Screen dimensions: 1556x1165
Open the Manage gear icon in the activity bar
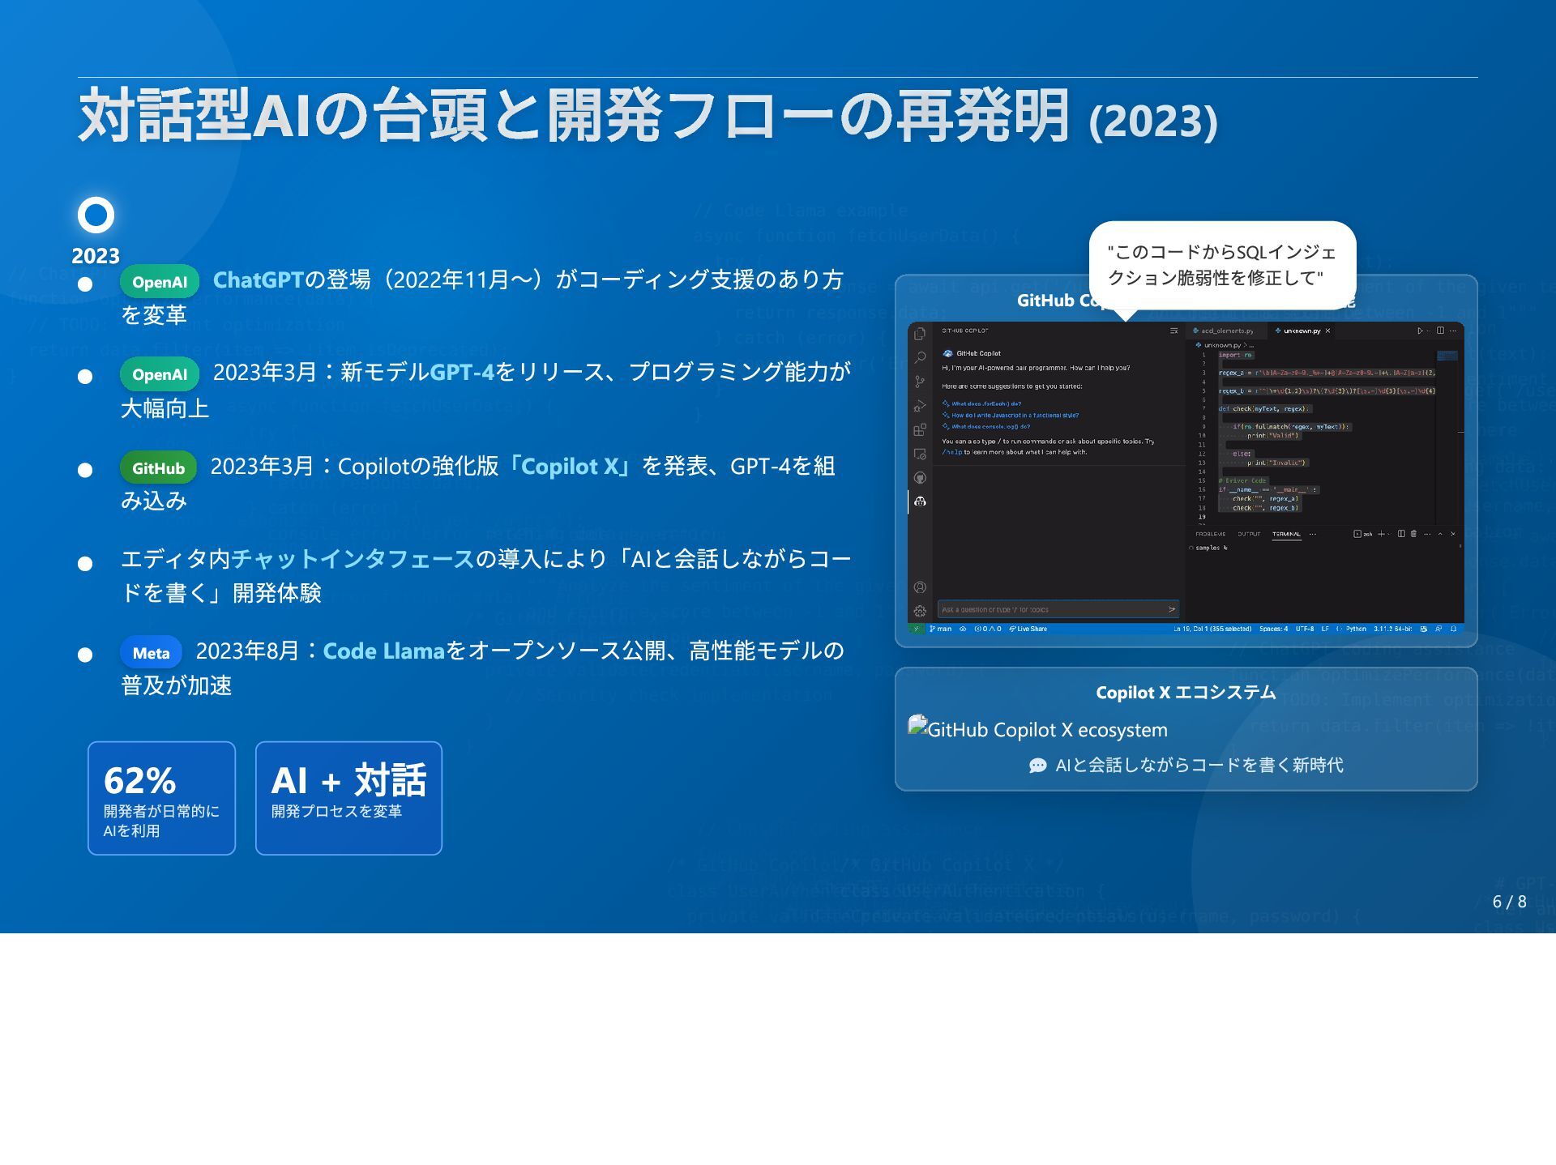click(x=920, y=611)
